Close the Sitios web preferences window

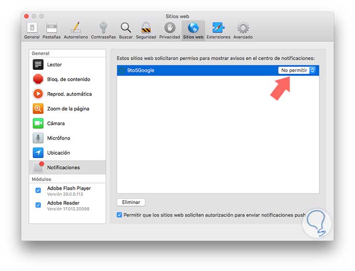pos(26,16)
